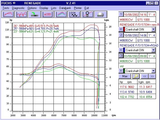The height and width of the screenshot is (120, 160).
Task: Click the magnifier-on-curve toolbar icon
Action: pos(87,14)
